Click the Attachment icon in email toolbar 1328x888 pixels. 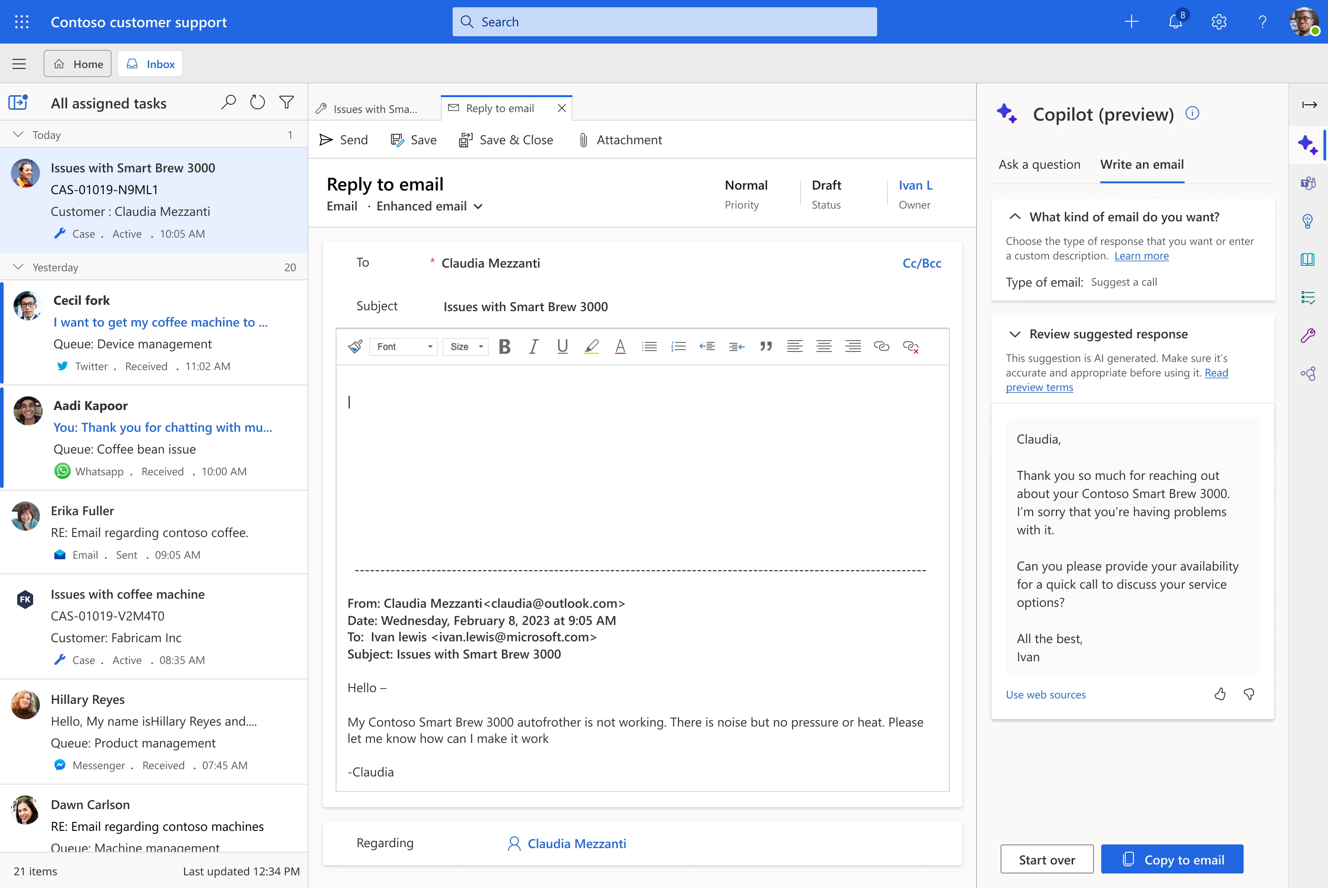583,140
